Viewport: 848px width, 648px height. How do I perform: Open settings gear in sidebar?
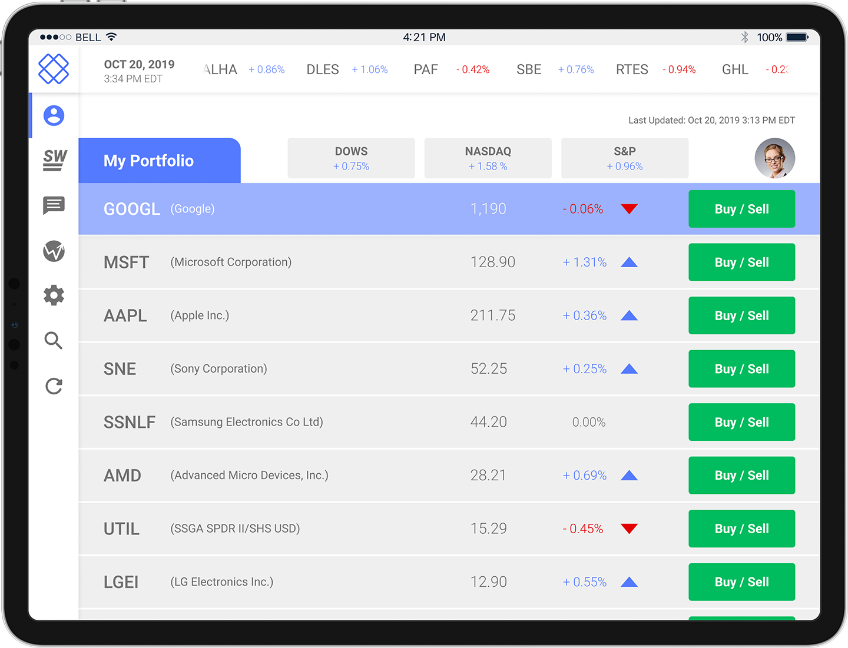point(54,295)
